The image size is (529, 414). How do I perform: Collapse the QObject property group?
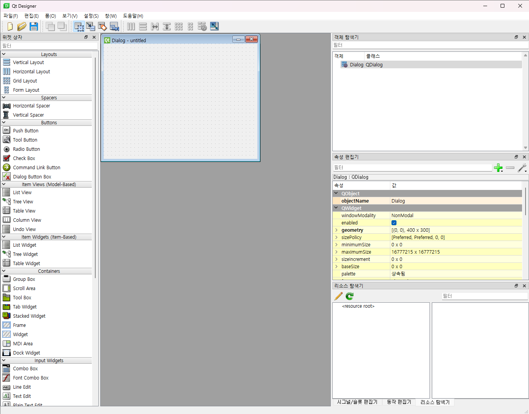tap(336, 193)
